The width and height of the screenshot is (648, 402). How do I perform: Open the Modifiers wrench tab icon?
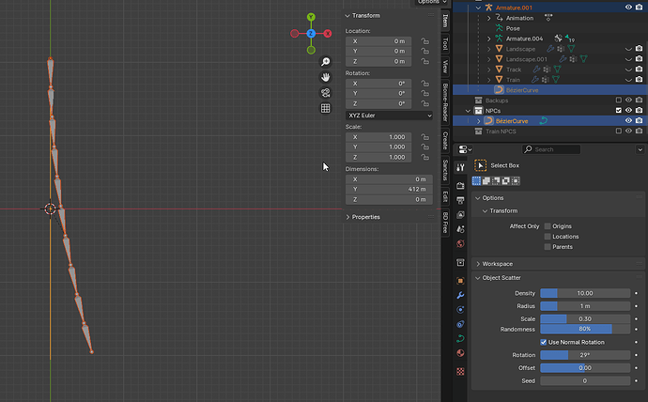[460, 296]
